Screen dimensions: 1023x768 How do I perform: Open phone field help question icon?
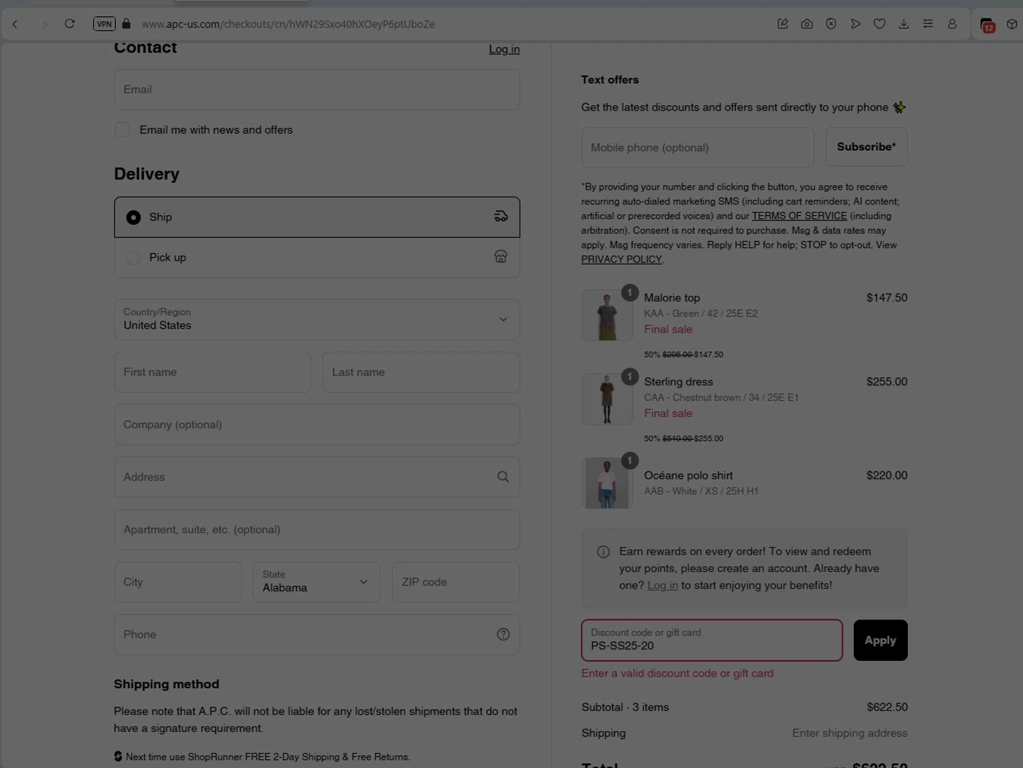tap(503, 634)
